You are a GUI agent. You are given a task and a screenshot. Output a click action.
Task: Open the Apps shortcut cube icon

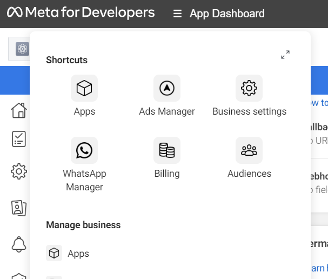pos(84,88)
